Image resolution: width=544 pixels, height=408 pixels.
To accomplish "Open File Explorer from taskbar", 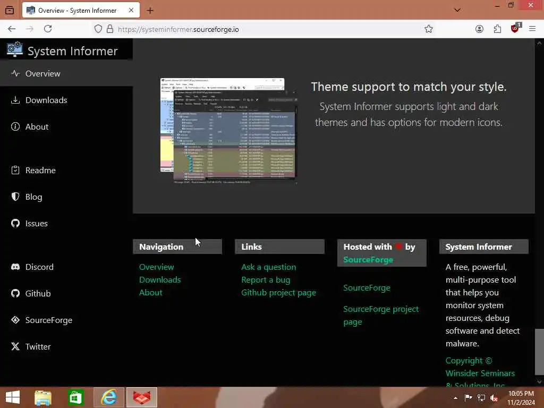I will pyautogui.click(x=43, y=397).
